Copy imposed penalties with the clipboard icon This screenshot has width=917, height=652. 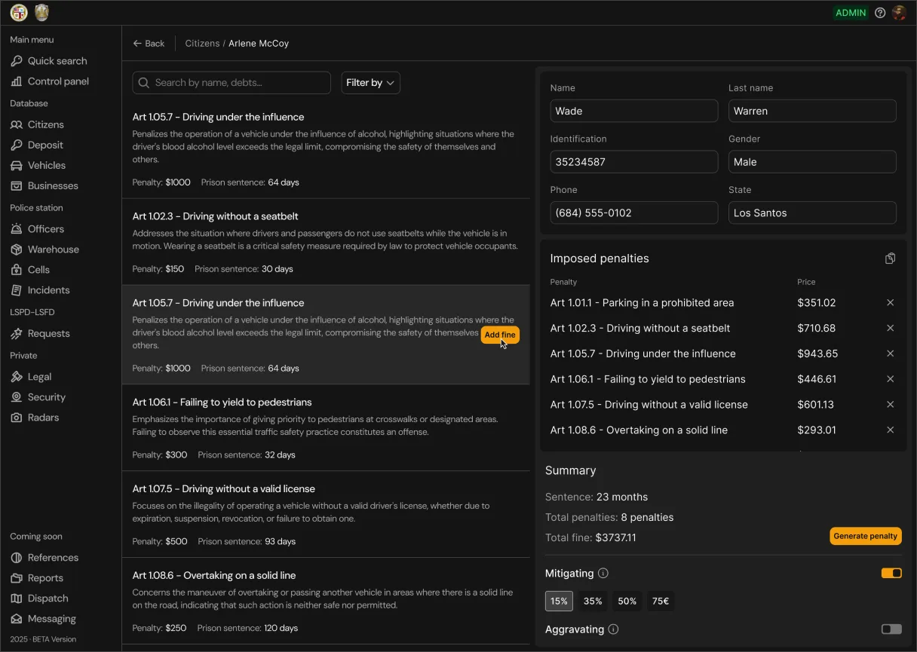coord(891,259)
